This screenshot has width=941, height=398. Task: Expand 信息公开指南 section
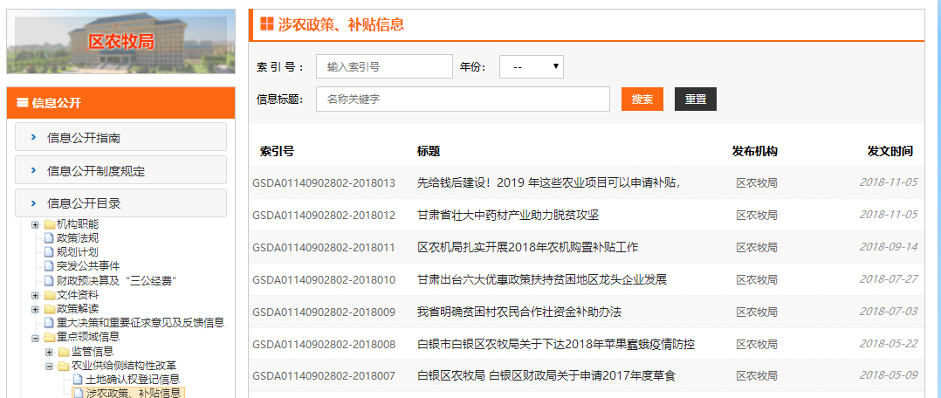tap(120, 138)
